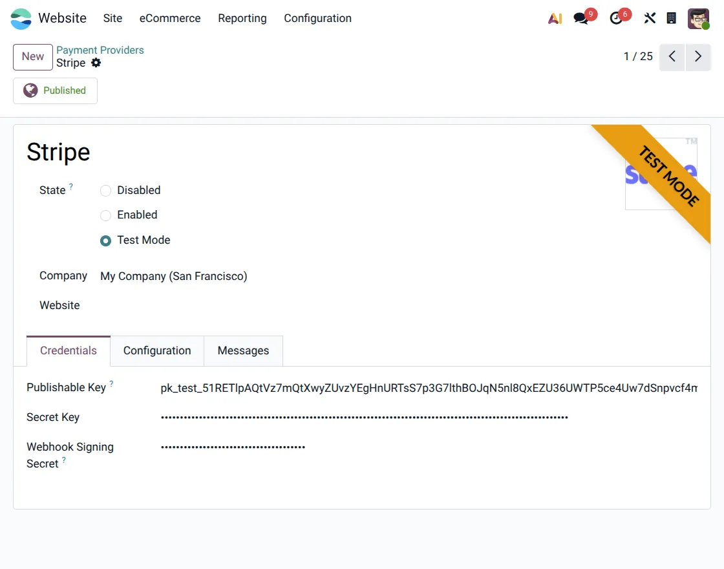Select the Enabled state radio
The height and width of the screenshot is (569, 724).
(105, 215)
